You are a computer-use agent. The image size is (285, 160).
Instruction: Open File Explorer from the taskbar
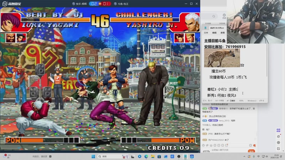(153, 156)
